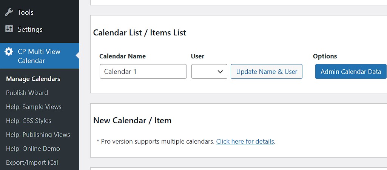Screen dimensions: 387x170
Task: Open Export/Import iCal page
Action: click(x=32, y=162)
